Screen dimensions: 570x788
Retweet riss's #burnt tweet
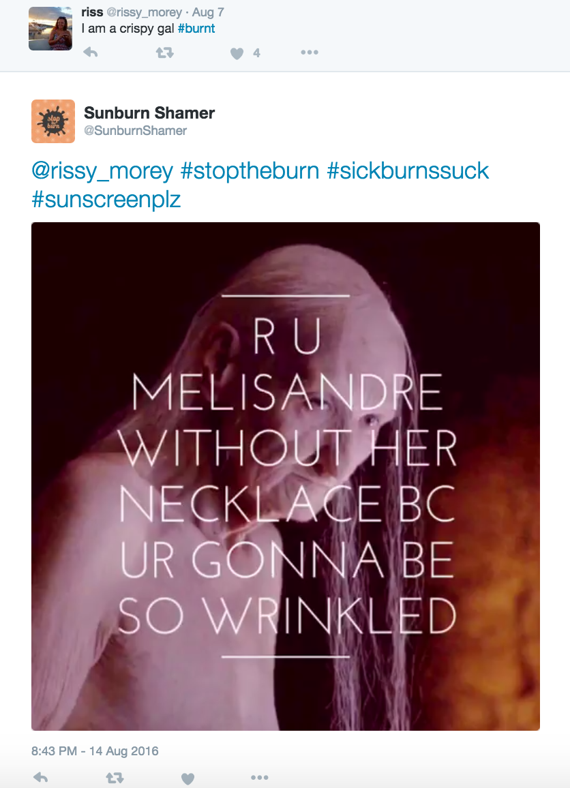click(x=165, y=52)
